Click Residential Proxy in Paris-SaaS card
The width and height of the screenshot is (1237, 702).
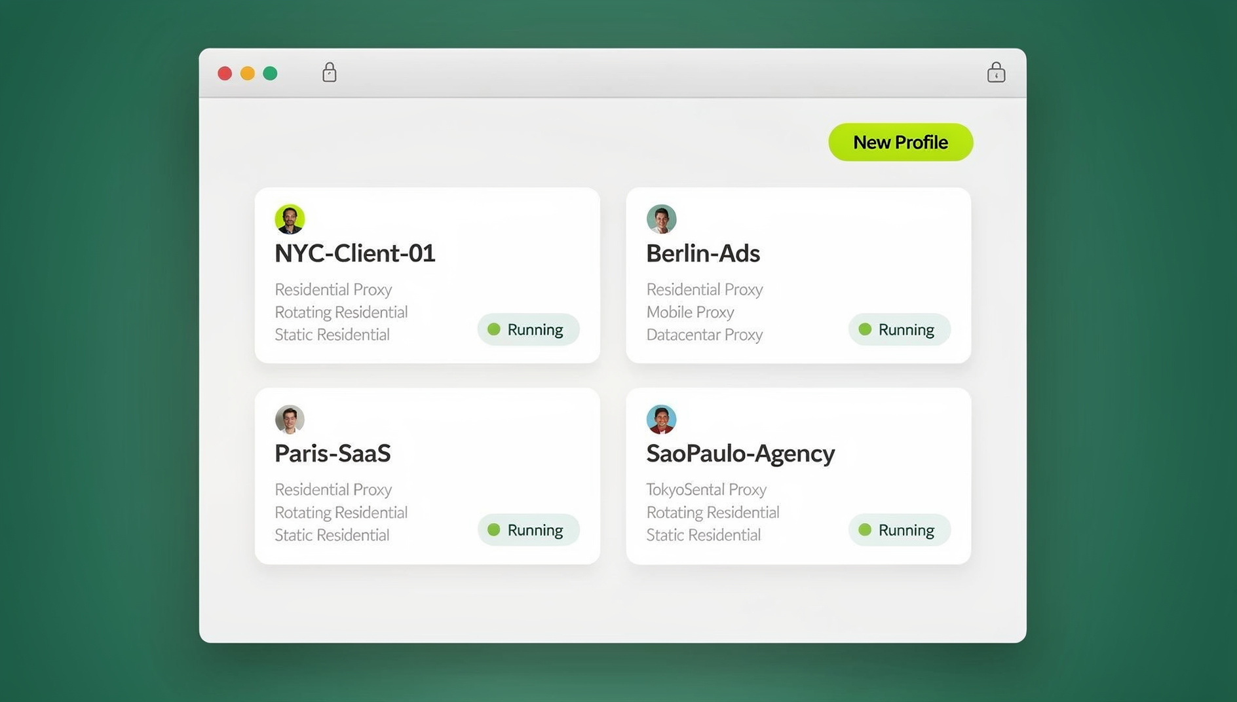coord(333,490)
